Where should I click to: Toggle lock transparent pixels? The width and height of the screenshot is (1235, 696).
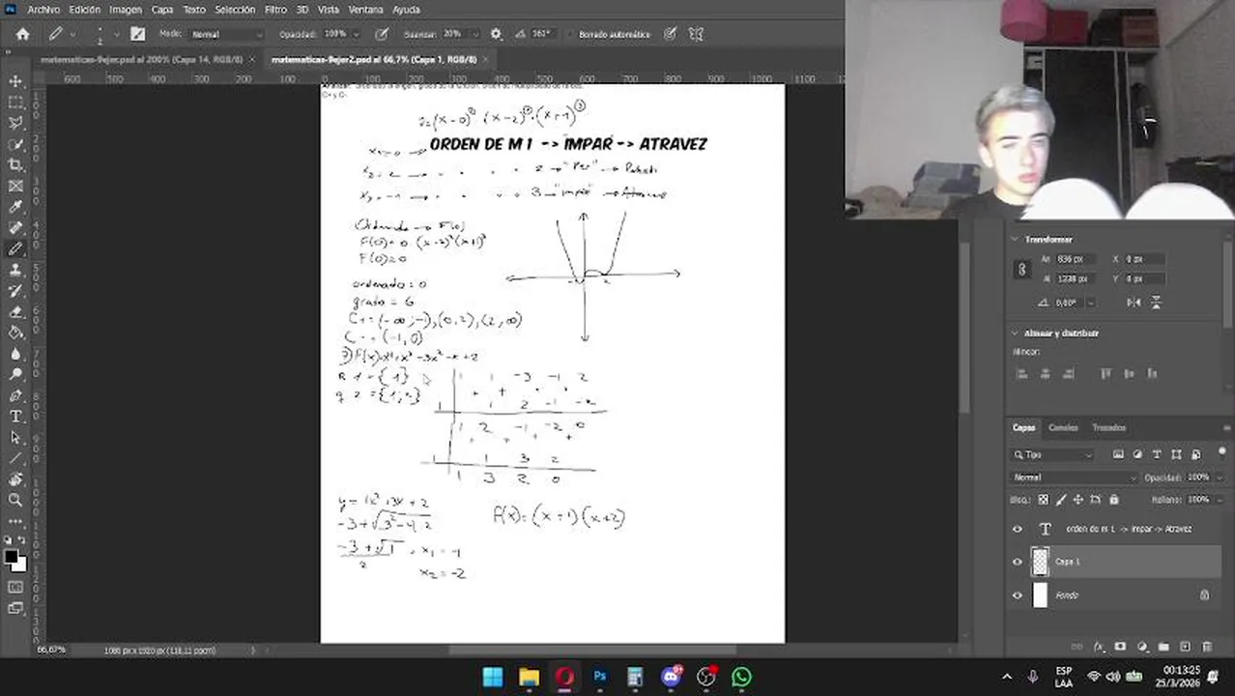coord(1043,500)
